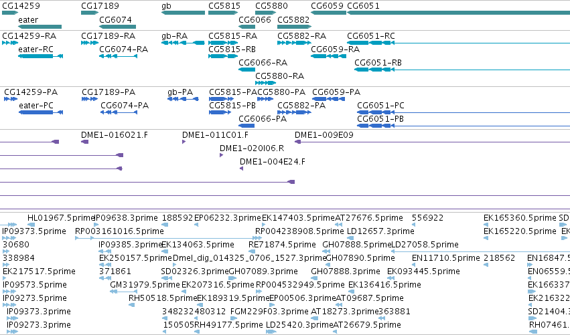Select the CG5882 gene label
Screen dimensions: 570x335
click(293, 19)
